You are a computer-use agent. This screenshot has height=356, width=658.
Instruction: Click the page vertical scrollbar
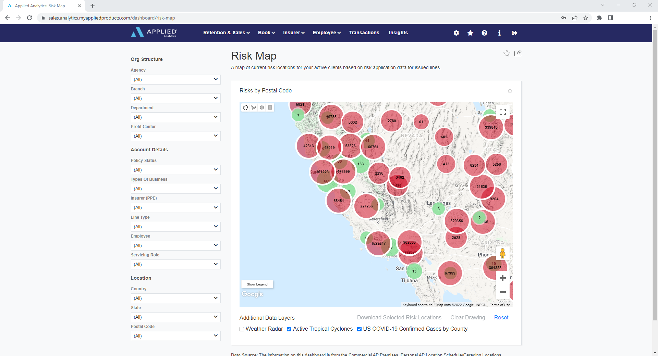coord(655,175)
